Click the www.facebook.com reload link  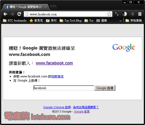[x=54, y=63]
